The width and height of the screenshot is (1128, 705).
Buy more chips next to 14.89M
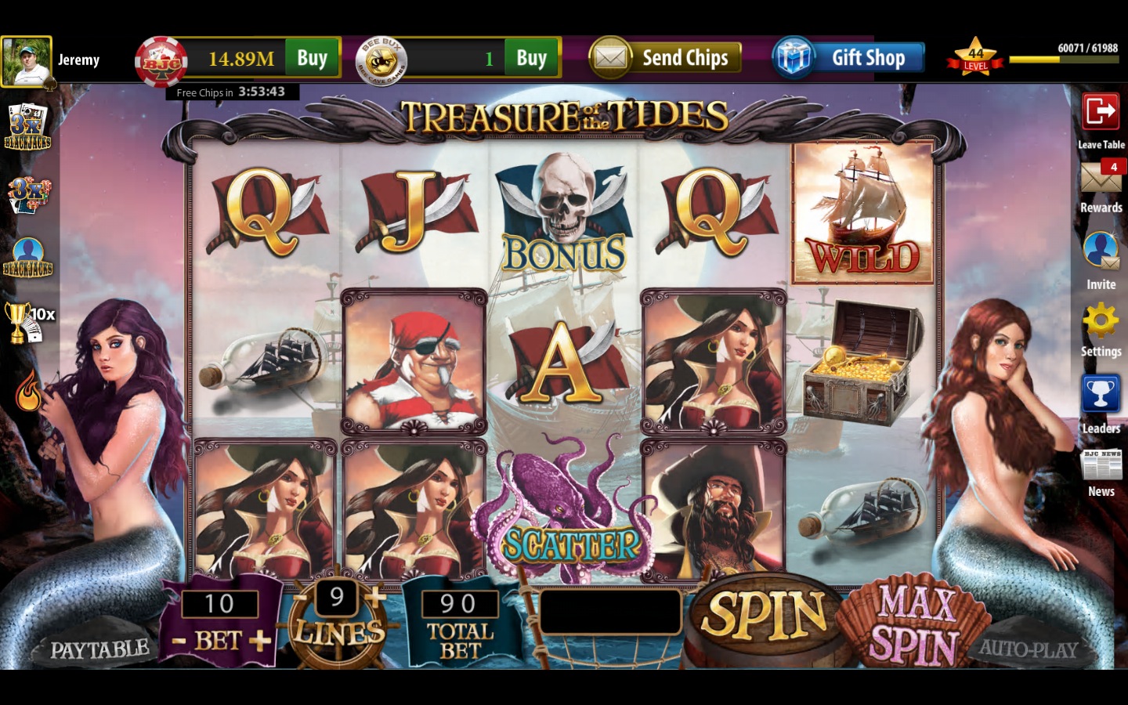click(312, 58)
